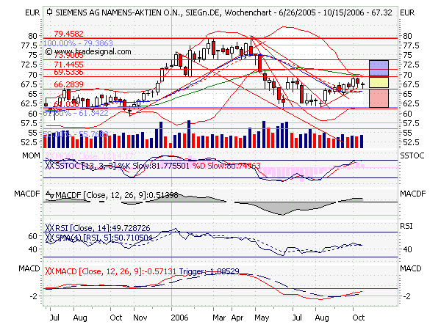Click the May label on time axis
The height and width of the screenshot is (330, 441).
coord(262,318)
